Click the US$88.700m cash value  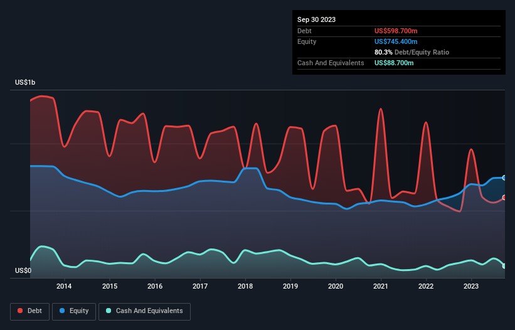[x=394, y=63]
